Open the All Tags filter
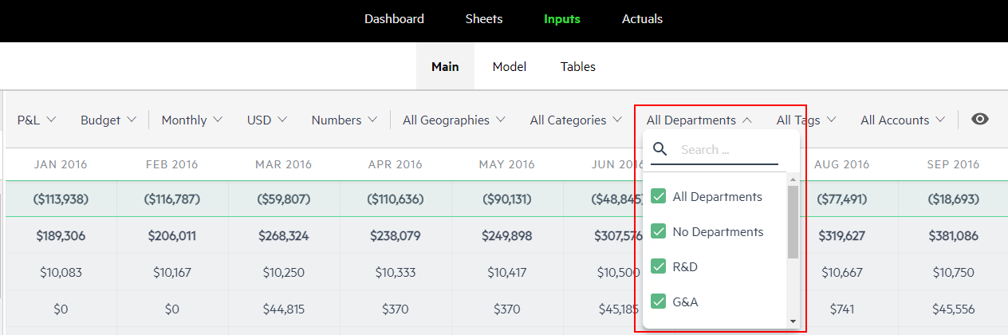Viewport: 1008px width, 335px height. tap(806, 120)
